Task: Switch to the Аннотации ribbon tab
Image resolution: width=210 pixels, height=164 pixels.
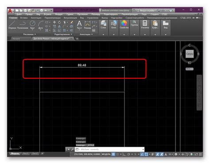Action: [36, 18]
